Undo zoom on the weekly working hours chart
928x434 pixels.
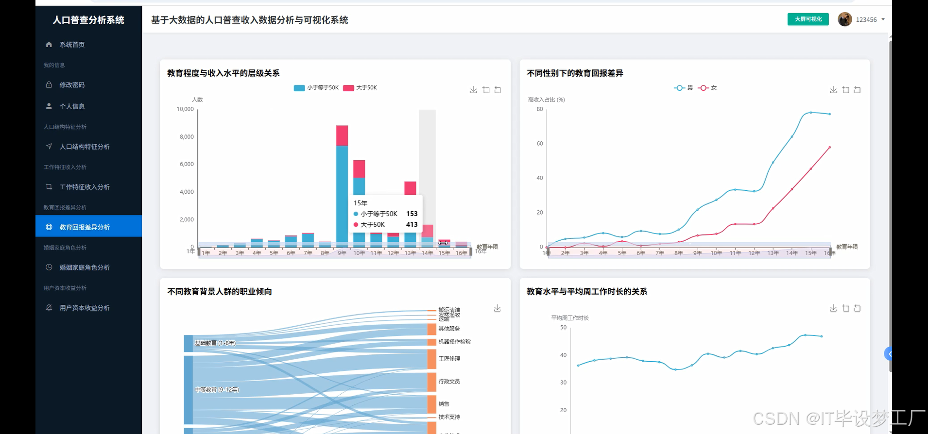(858, 308)
